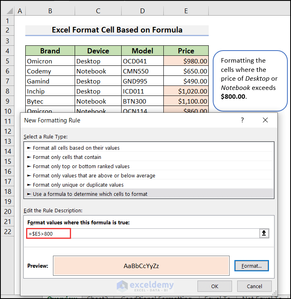Click the $1,100.00 price cell
Viewport: 291px width, 299px height.
coord(186,101)
